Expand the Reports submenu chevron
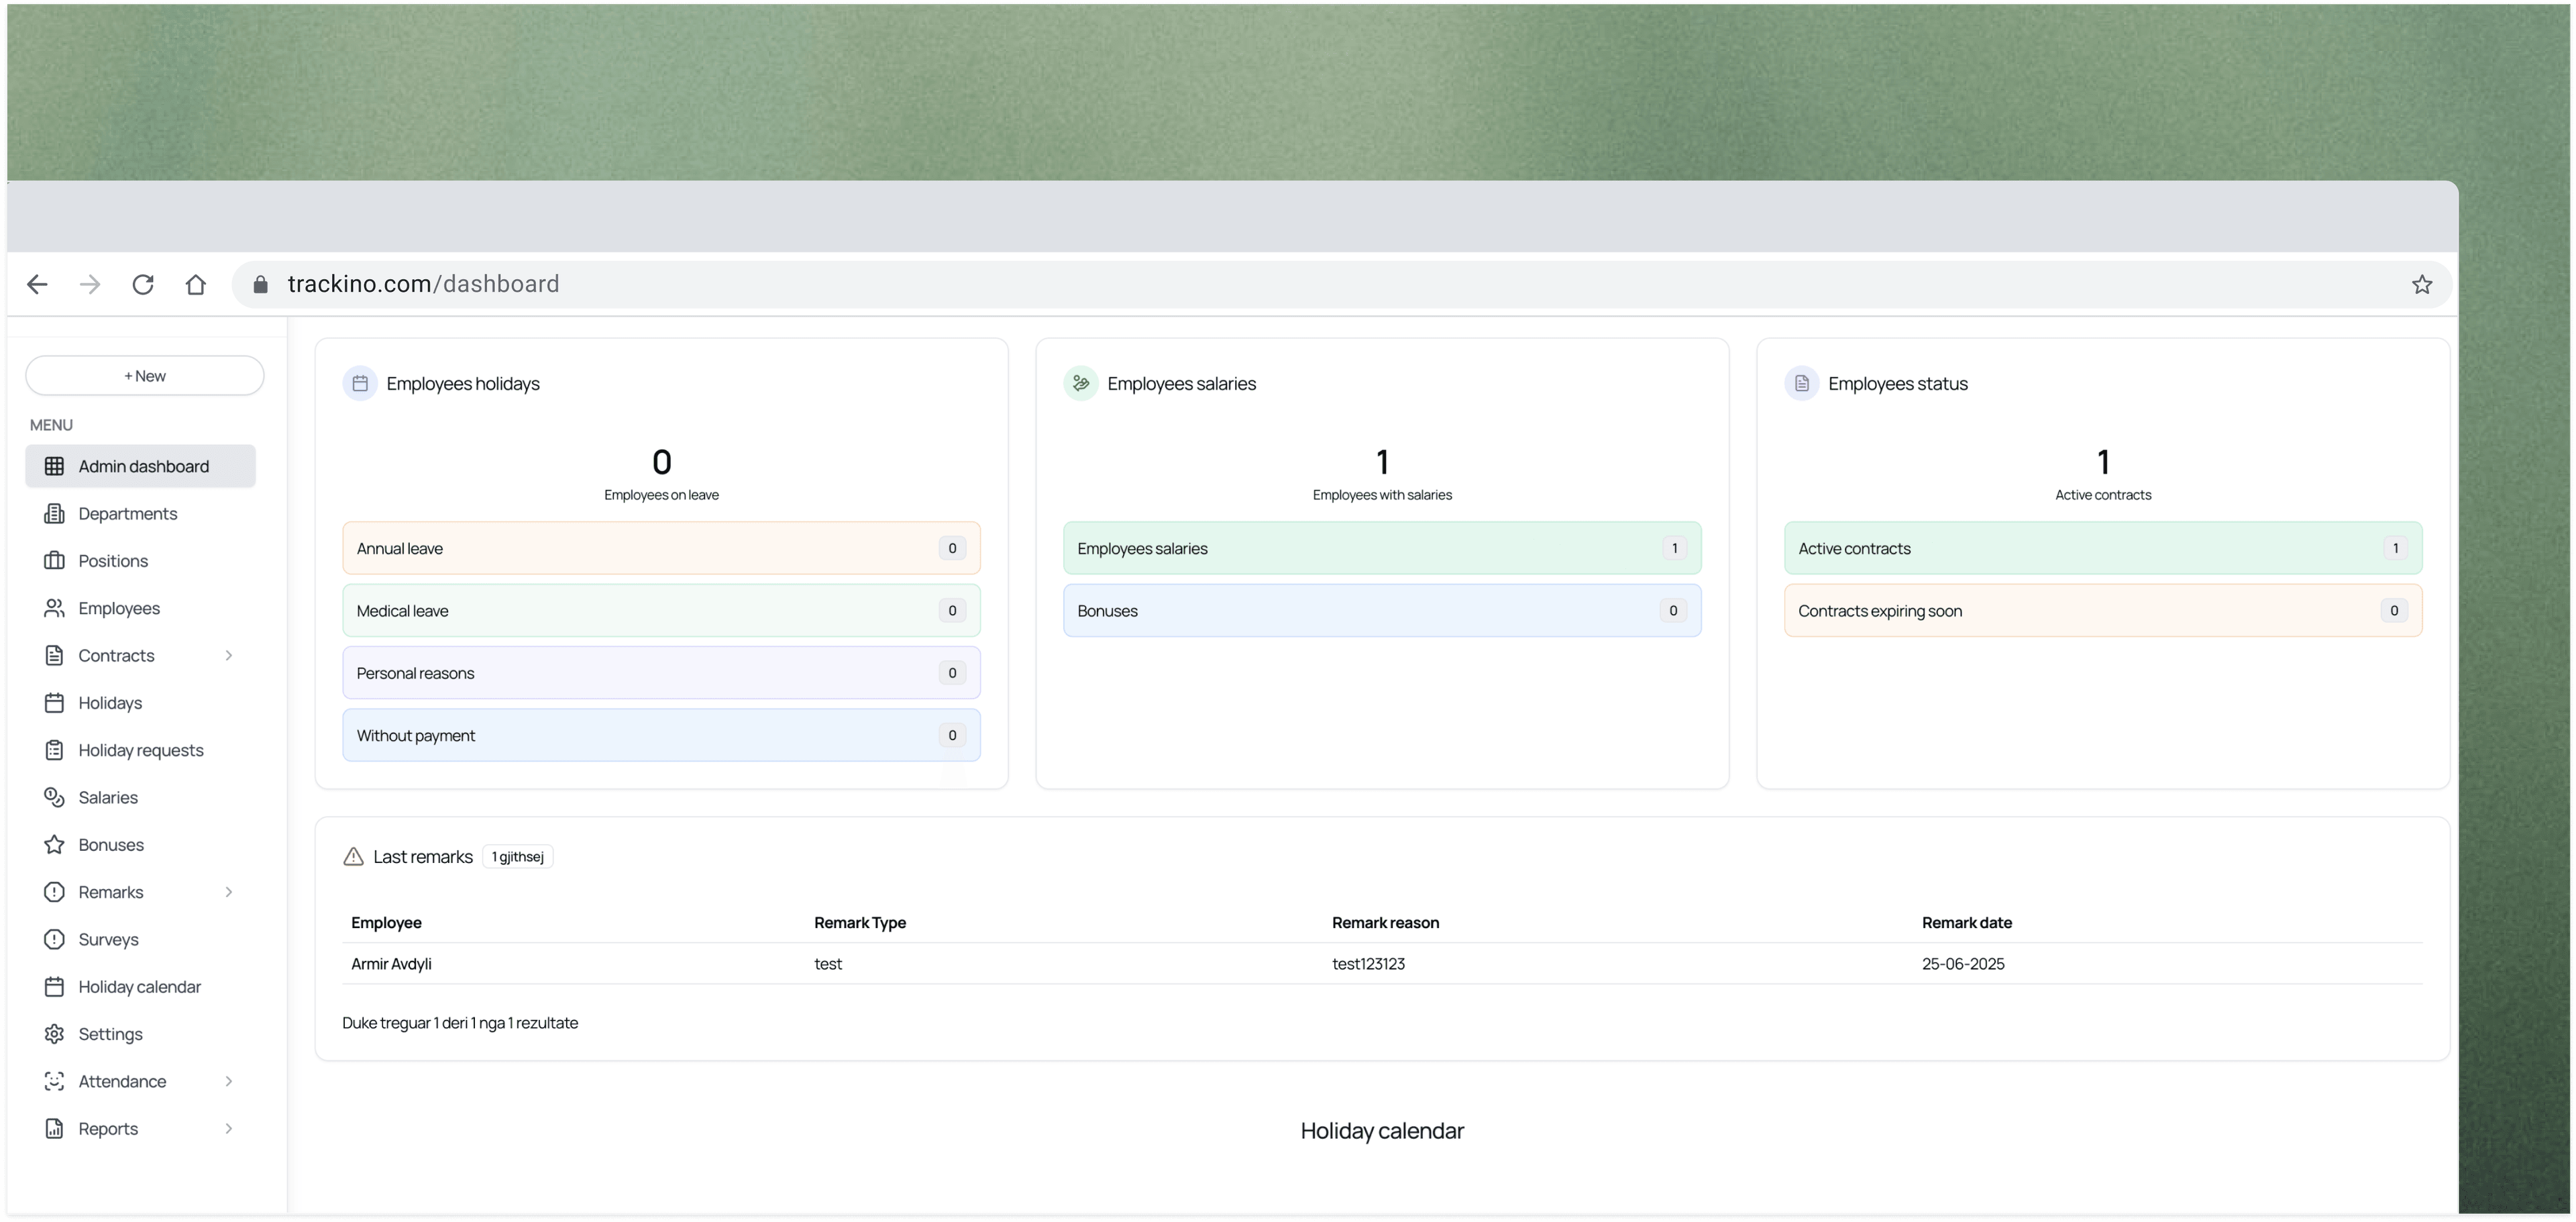 pos(229,1129)
